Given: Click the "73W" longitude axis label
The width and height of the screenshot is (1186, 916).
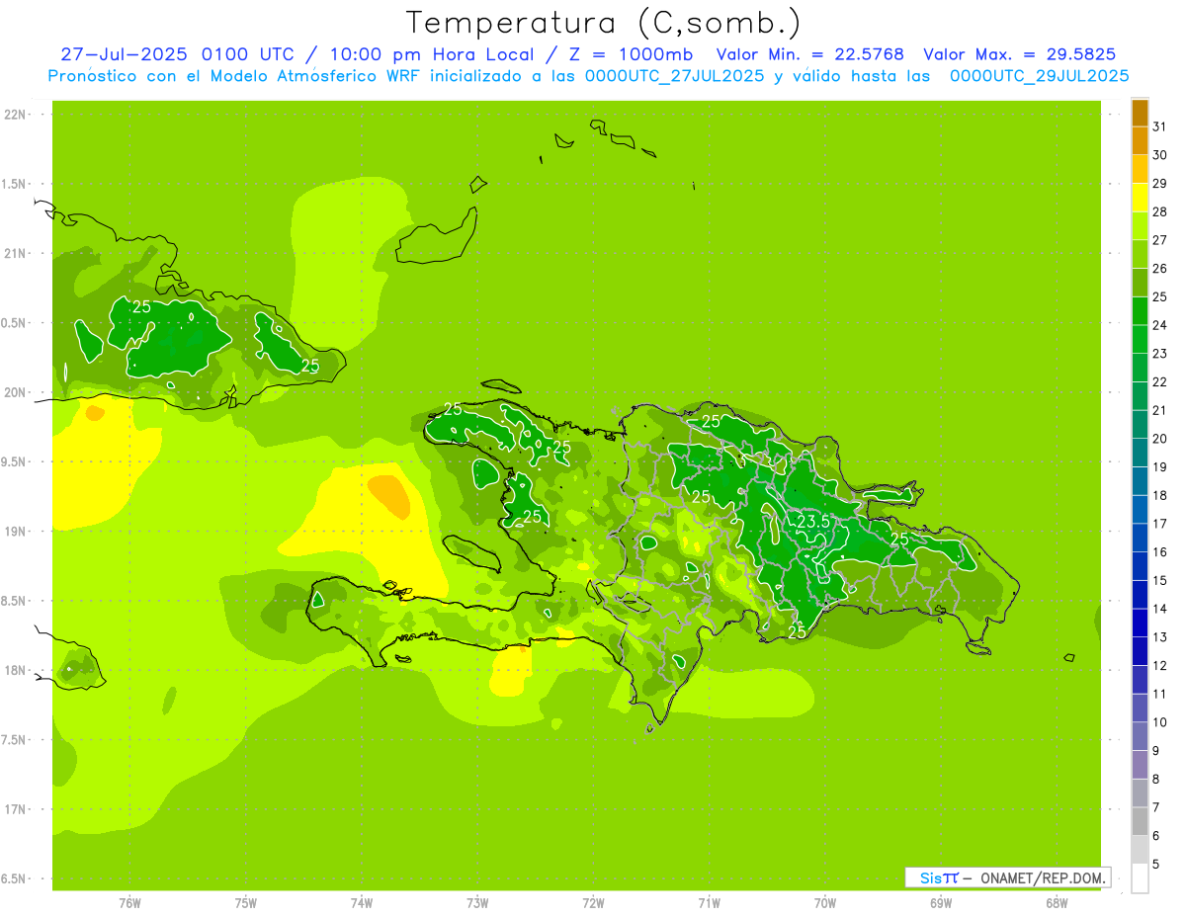Looking at the screenshot, I should (477, 903).
